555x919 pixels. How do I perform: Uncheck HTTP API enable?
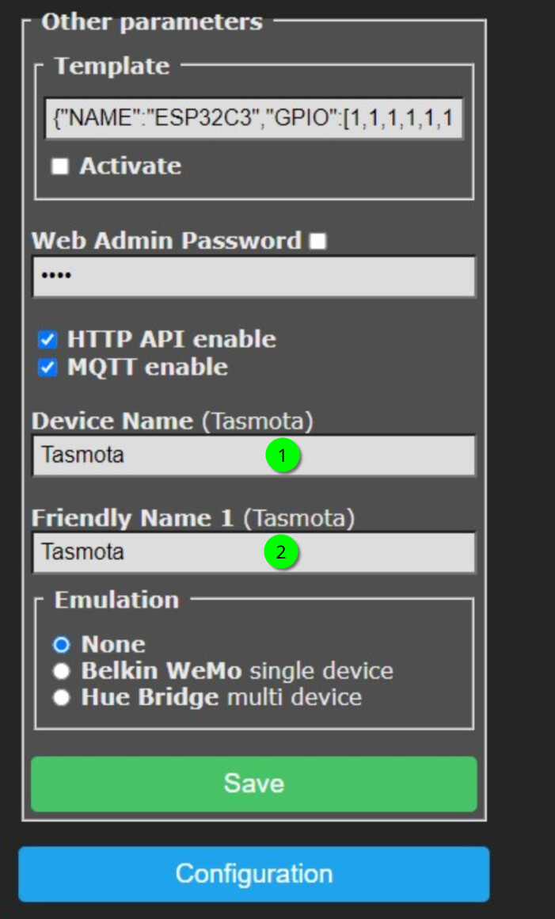tap(48, 340)
